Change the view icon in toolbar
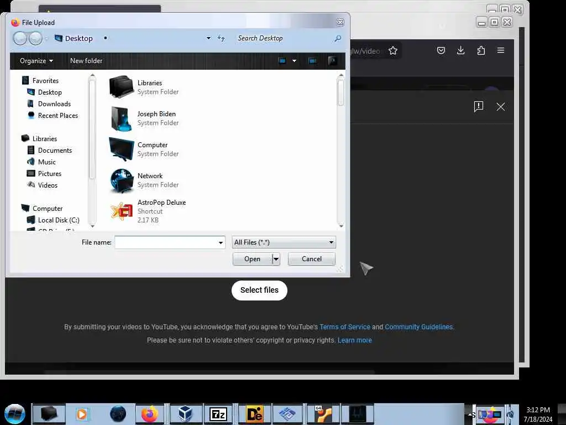566x425 pixels. click(282, 61)
